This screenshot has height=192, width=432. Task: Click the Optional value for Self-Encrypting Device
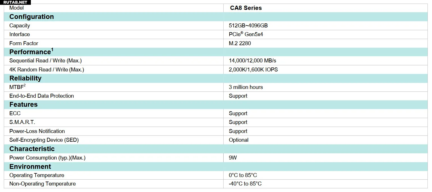click(239, 140)
